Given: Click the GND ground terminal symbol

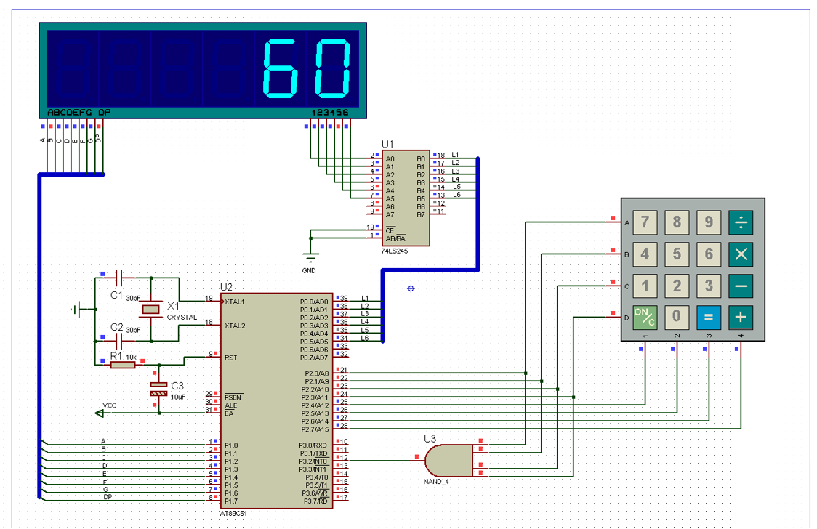Looking at the screenshot, I should coord(310,257).
